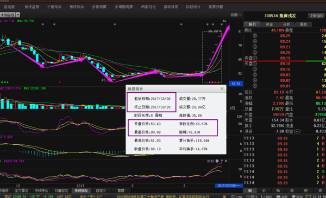This screenshot has width=326, height=198.
Task: Click the MA label on the price chart
Action: [224, 21]
